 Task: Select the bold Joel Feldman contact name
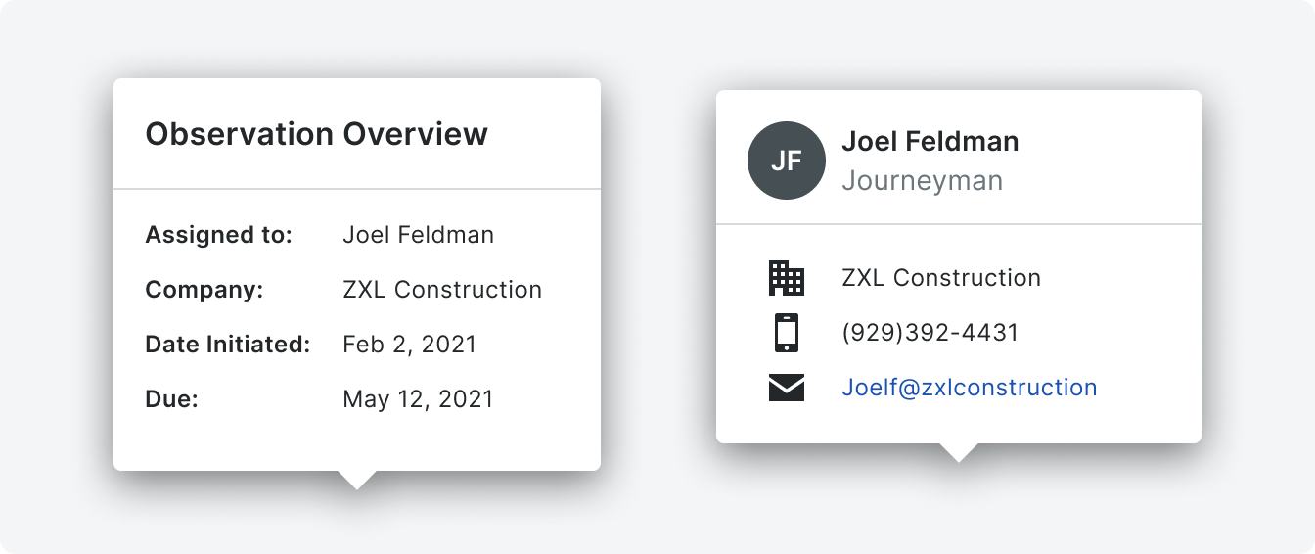tap(930, 142)
